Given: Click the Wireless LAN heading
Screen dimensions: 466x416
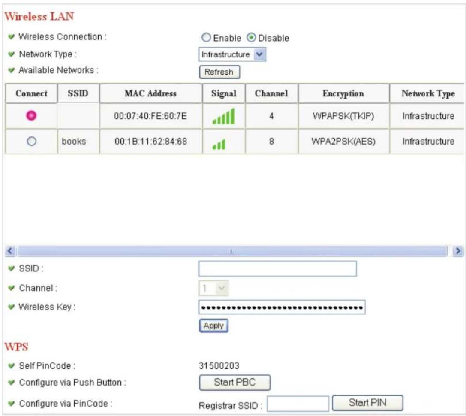Looking at the screenshot, I should click(39, 16).
